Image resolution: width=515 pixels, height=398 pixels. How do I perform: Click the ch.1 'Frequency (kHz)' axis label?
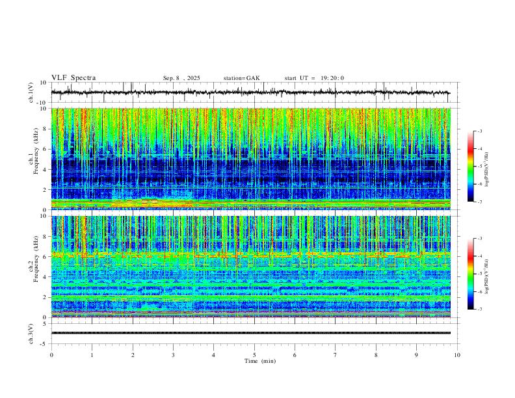[x=36, y=152]
